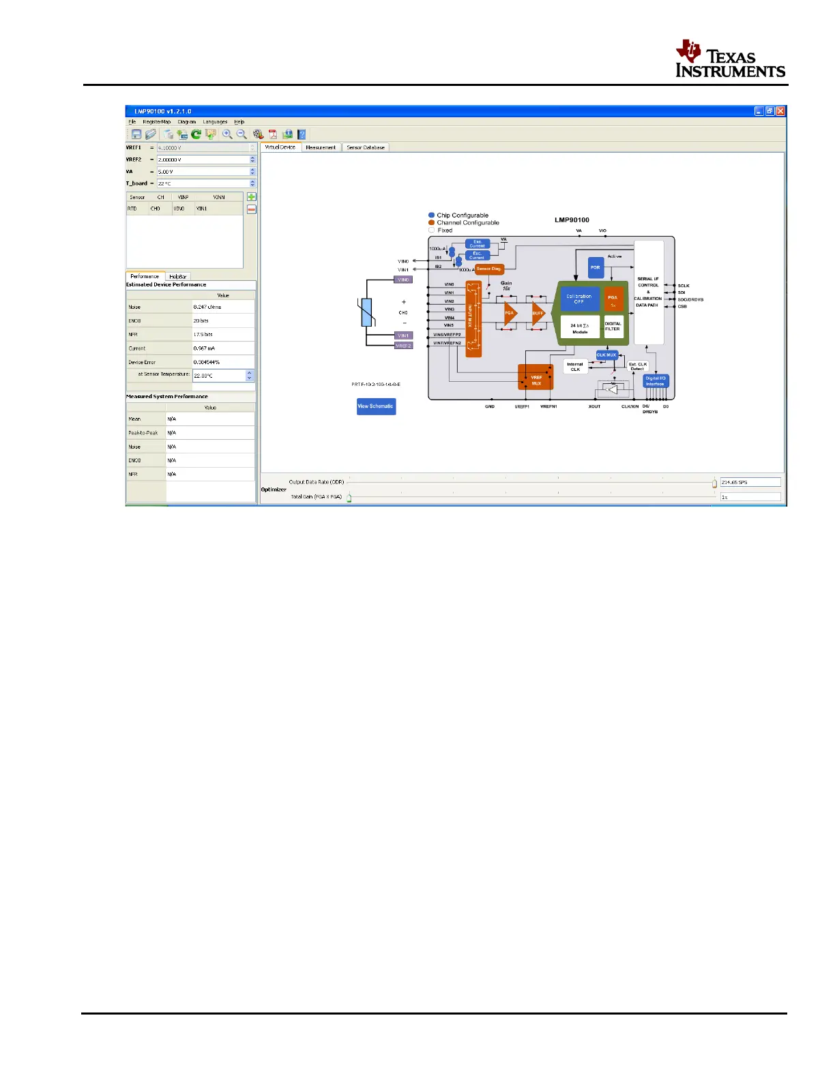The image size is (835, 1080).
Task: Select the Virtual Device tab
Action: pos(280,147)
